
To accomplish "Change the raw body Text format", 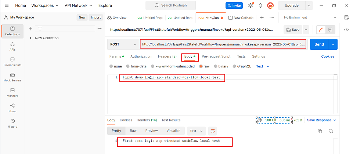I will pyautogui.click(x=263, y=66).
